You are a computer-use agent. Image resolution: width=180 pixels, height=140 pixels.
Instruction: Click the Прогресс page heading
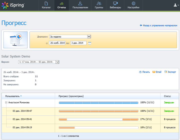point(14,23)
